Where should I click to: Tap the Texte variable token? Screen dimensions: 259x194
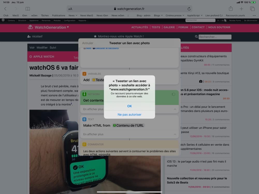98,80
